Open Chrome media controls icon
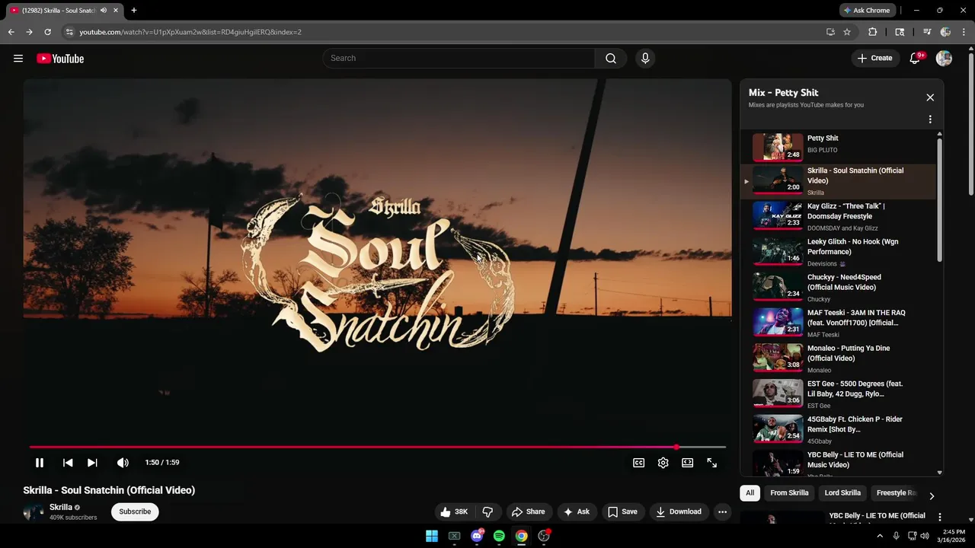 click(x=927, y=32)
